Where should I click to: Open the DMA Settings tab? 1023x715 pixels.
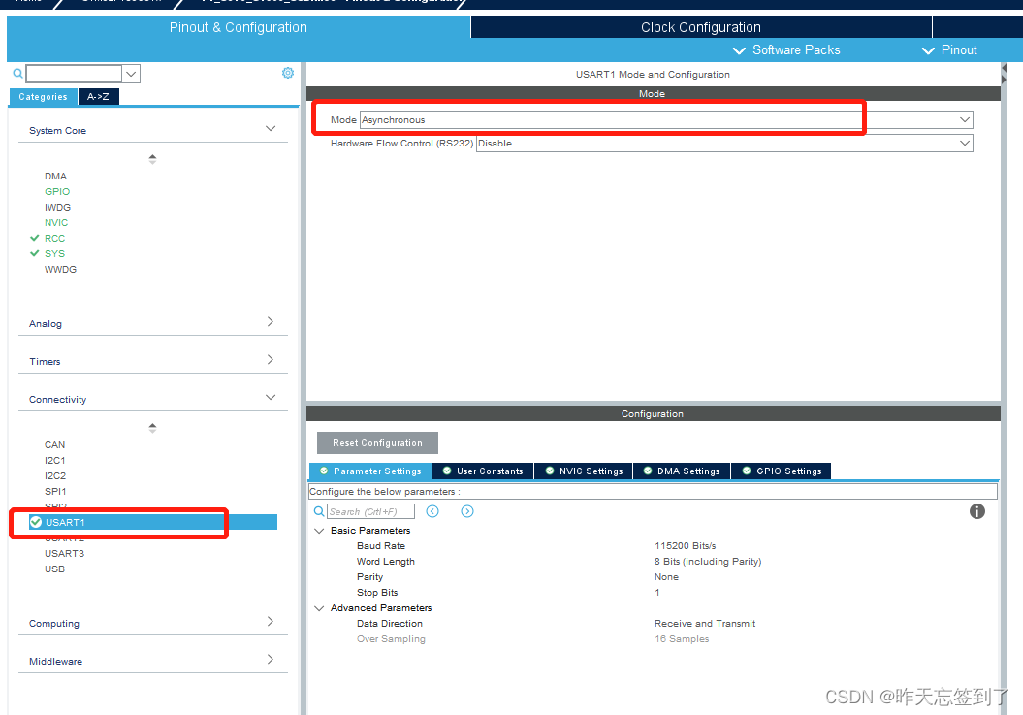(x=682, y=471)
